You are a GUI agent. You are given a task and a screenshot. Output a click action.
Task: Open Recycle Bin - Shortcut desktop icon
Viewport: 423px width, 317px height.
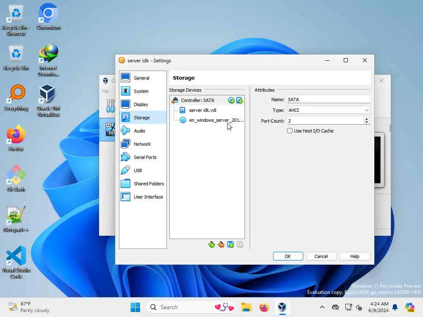[x=16, y=21]
